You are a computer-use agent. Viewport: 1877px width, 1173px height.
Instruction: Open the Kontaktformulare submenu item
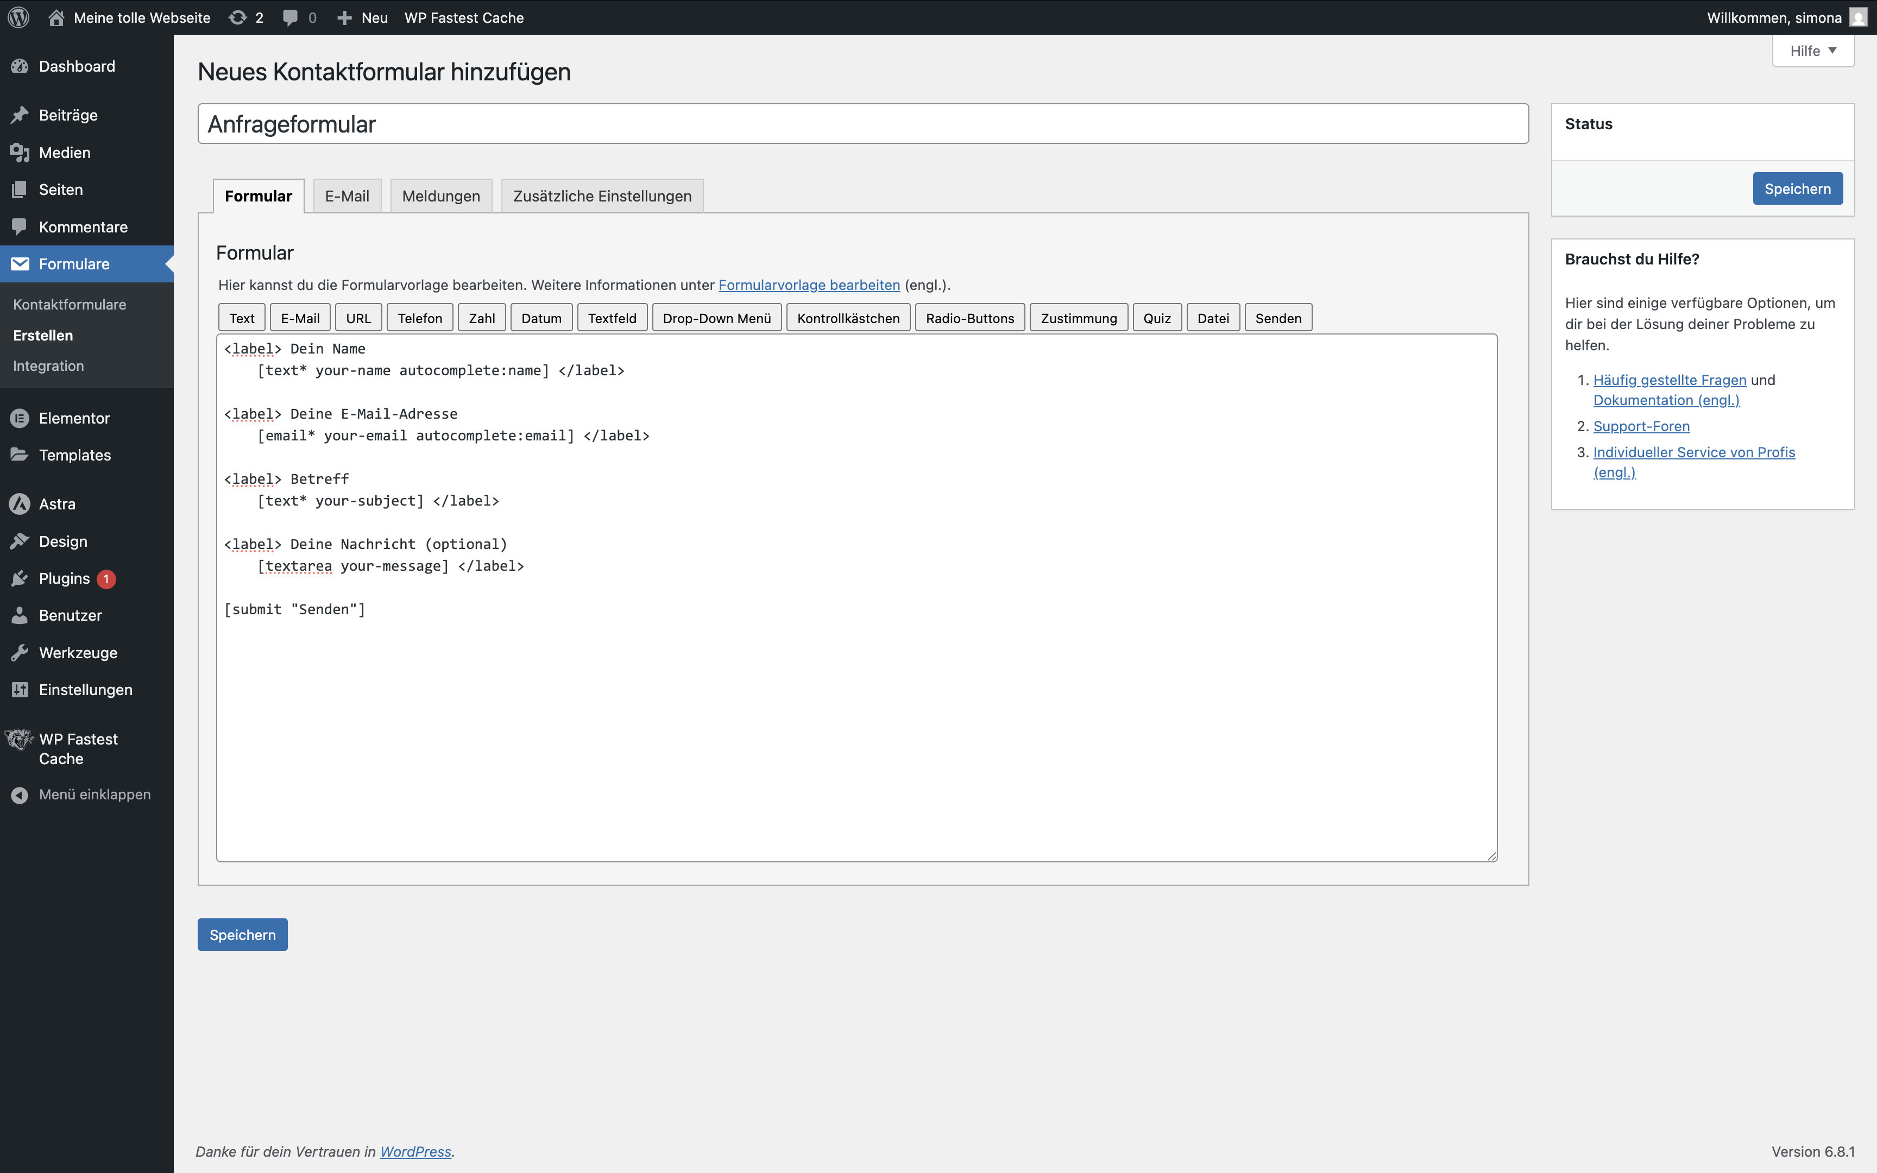pyautogui.click(x=70, y=305)
